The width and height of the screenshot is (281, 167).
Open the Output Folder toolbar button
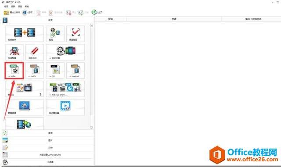pos(12,13)
